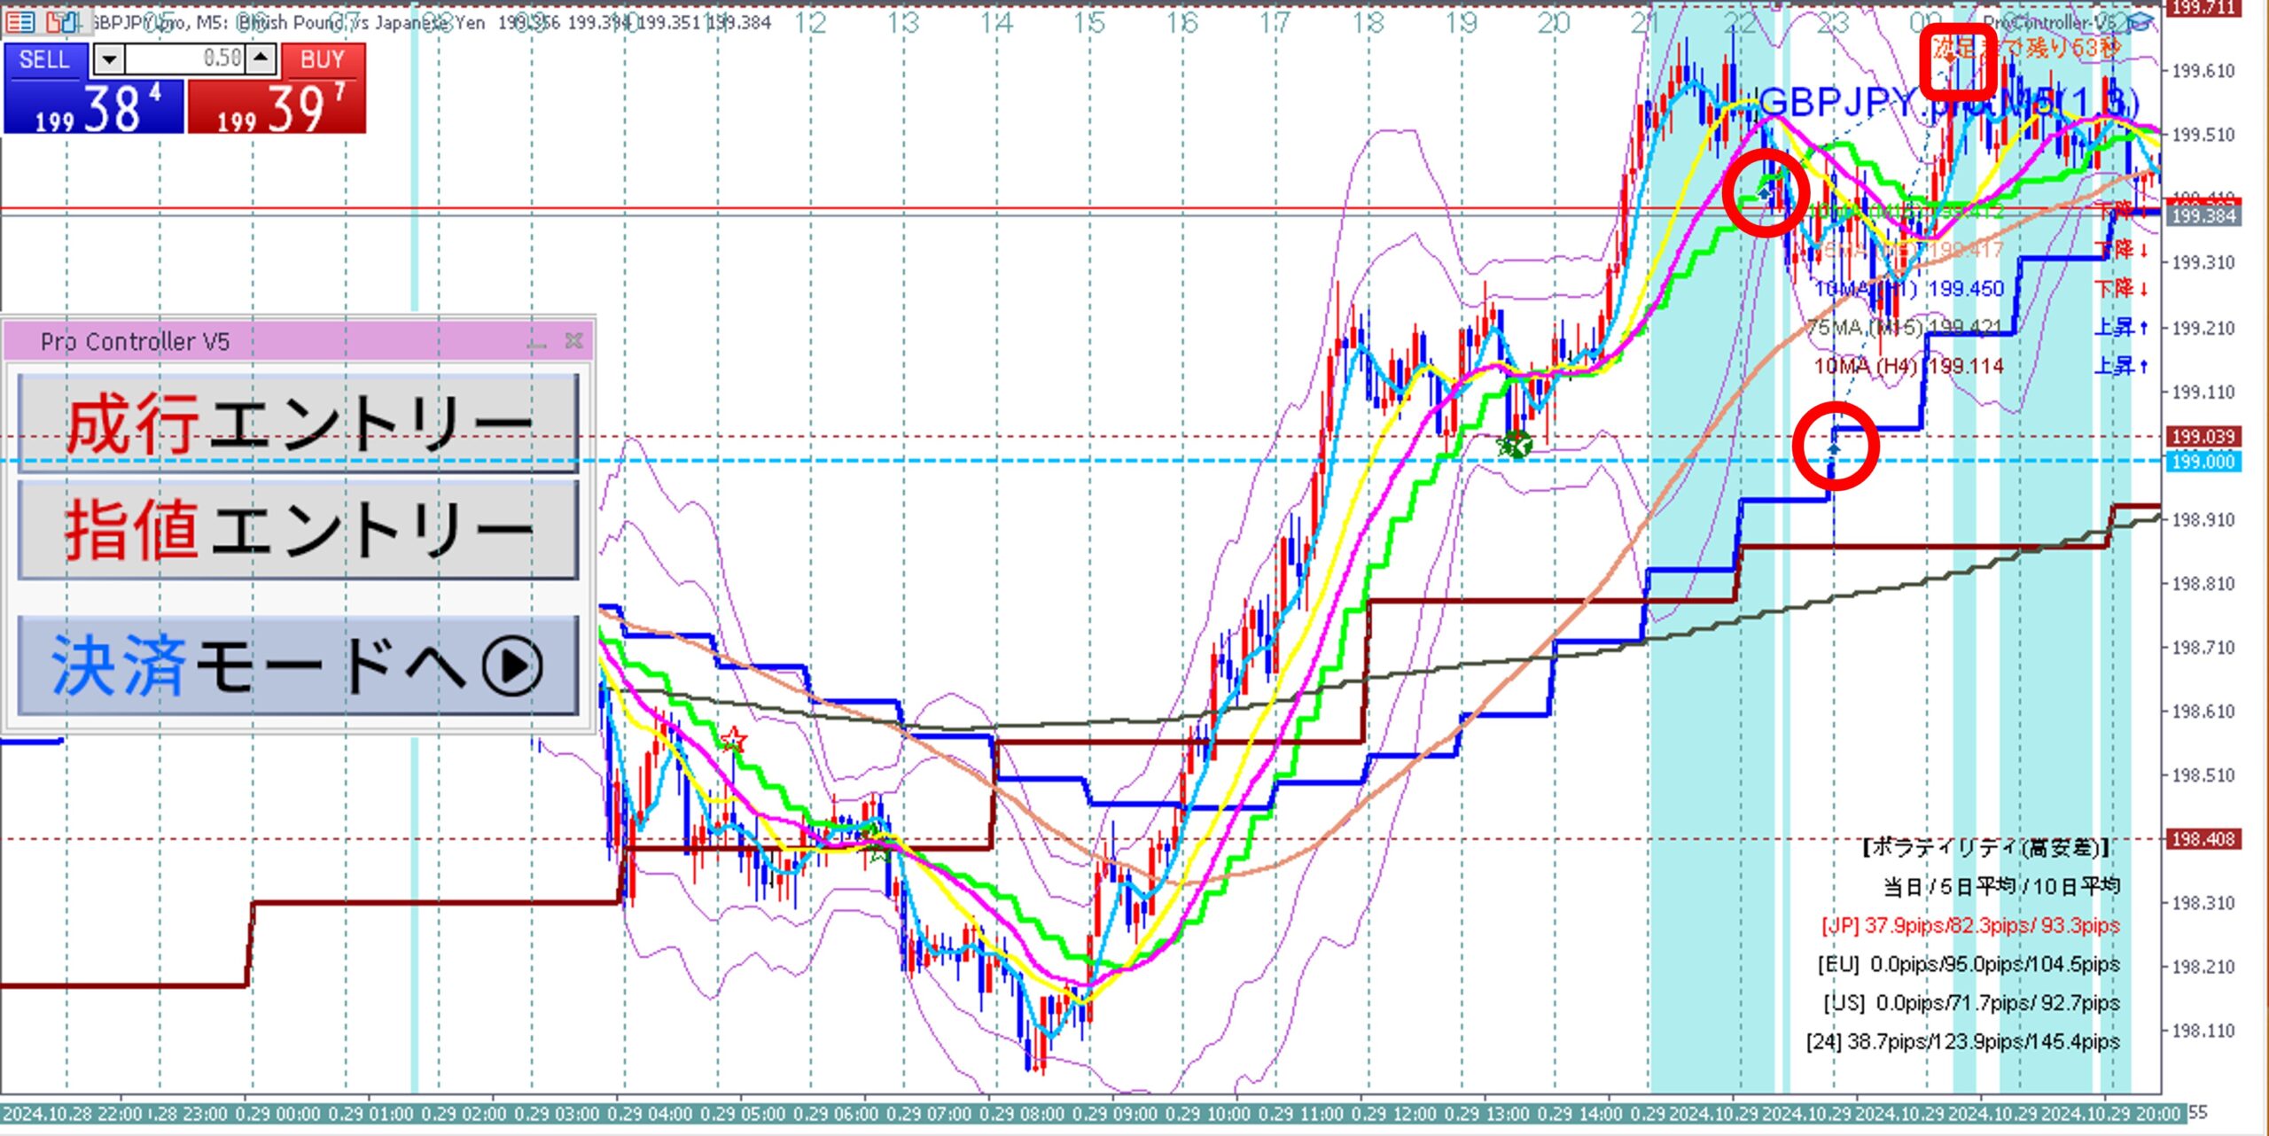The width and height of the screenshot is (2269, 1136).
Task: Open the Depth of Market icon
Action: coord(20,22)
